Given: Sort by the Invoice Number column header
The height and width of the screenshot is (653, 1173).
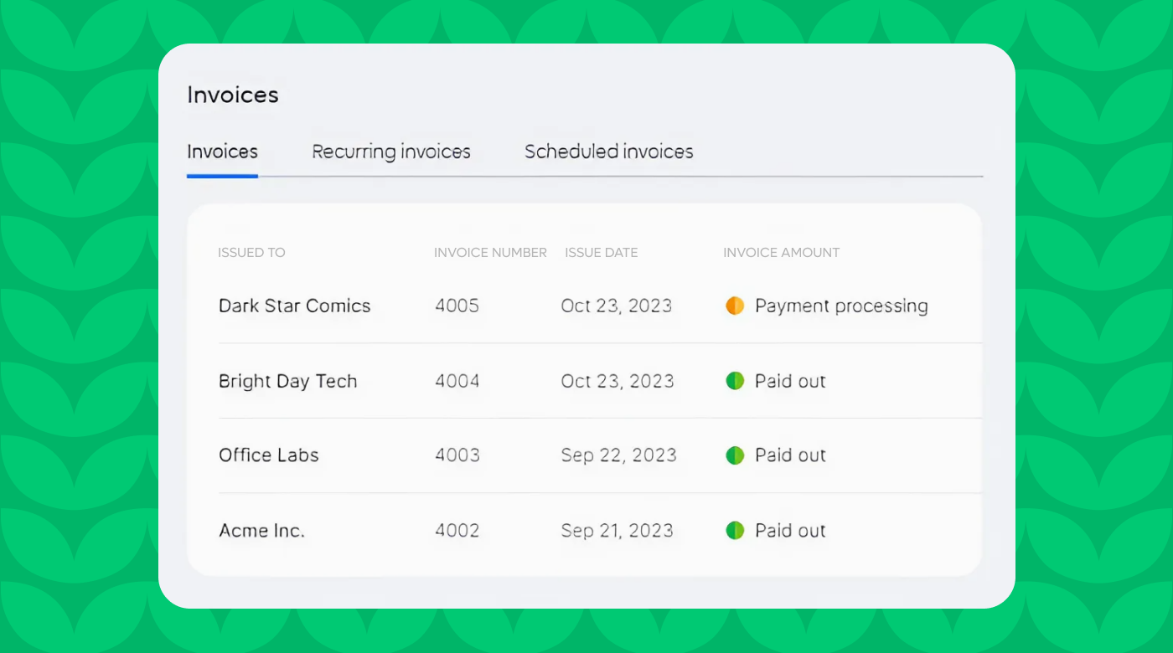Looking at the screenshot, I should 490,253.
